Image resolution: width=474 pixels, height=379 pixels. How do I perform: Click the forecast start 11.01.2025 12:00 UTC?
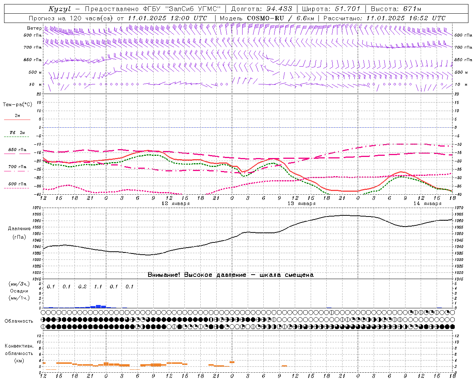click(x=167, y=18)
